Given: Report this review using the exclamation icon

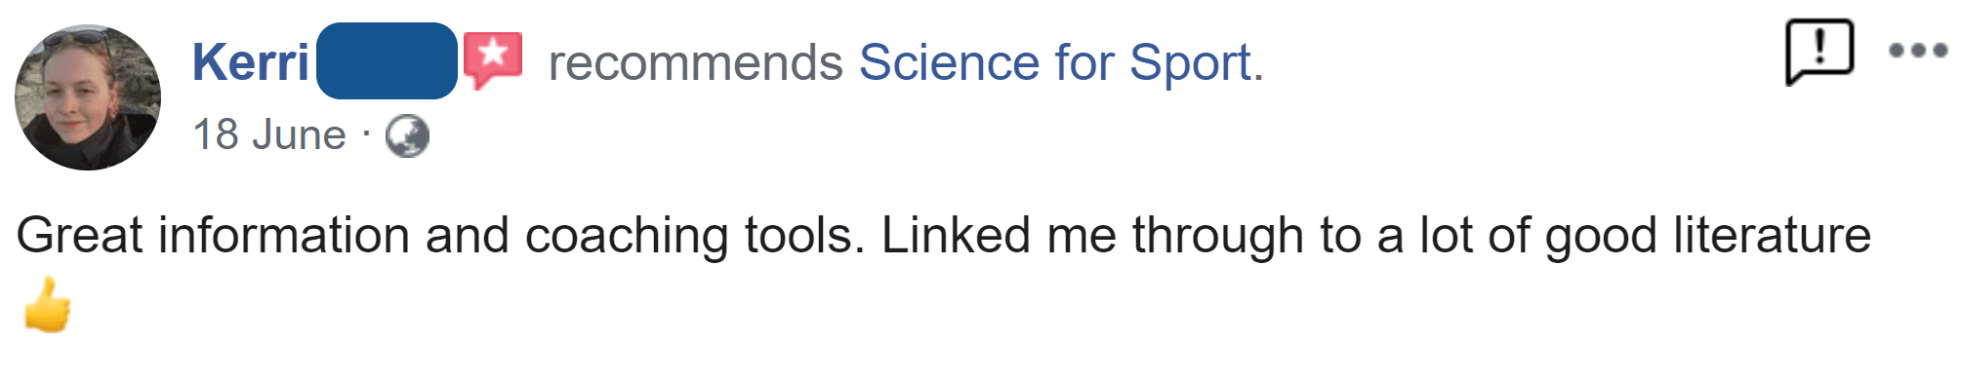Looking at the screenshot, I should point(1819,52).
